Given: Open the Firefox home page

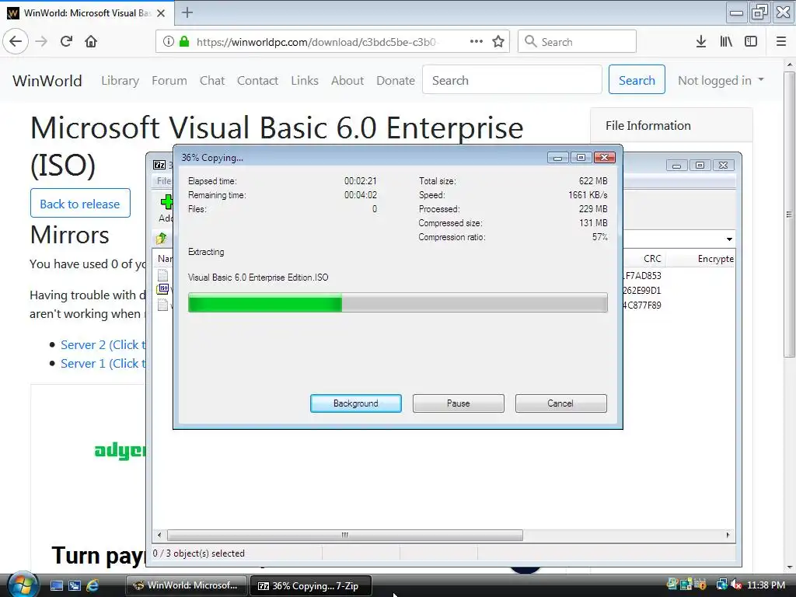Looking at the screenshot, I should 91,42.
